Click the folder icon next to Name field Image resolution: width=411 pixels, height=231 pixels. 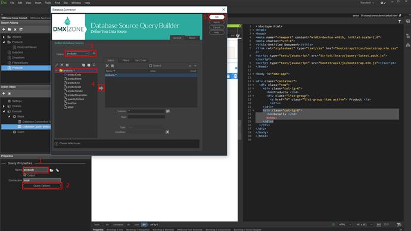(x=51, y=170)
